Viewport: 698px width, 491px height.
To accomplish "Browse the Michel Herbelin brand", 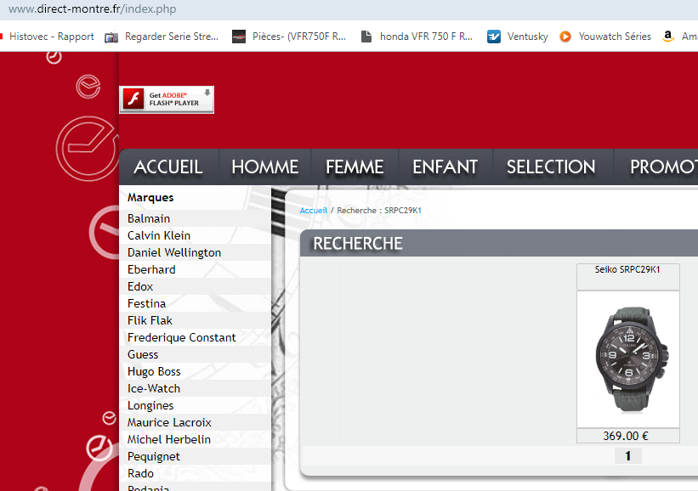I will [169, 439].
